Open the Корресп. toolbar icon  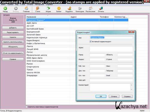69,8
